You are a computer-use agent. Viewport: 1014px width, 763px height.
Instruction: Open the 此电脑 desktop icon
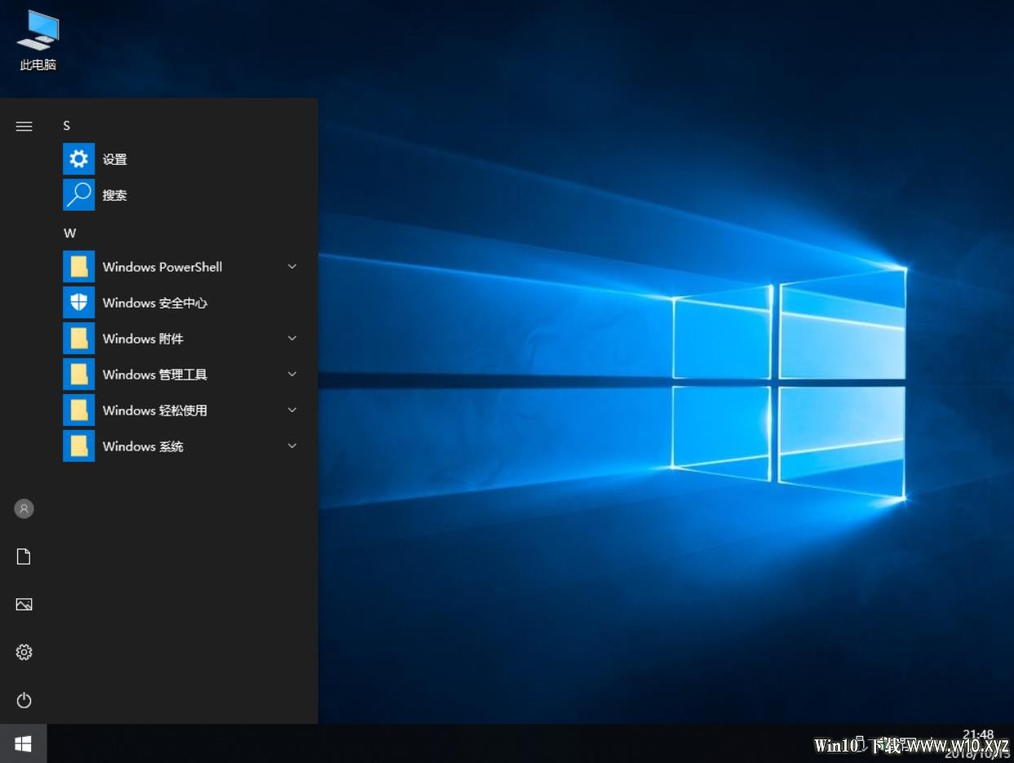(38, 41)
